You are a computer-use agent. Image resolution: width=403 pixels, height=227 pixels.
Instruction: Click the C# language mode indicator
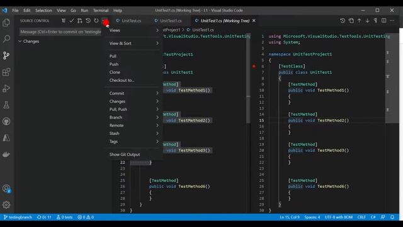(373, 217)
